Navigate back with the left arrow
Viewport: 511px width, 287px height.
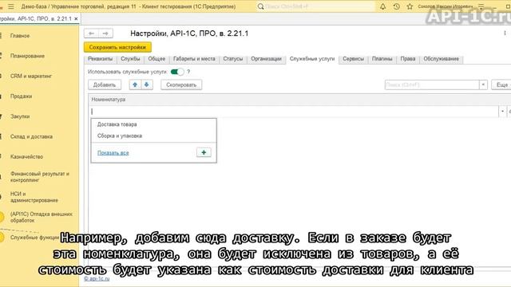coord(91,33)
